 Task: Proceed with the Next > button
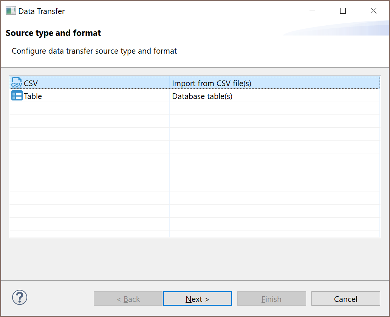[197, 299]
